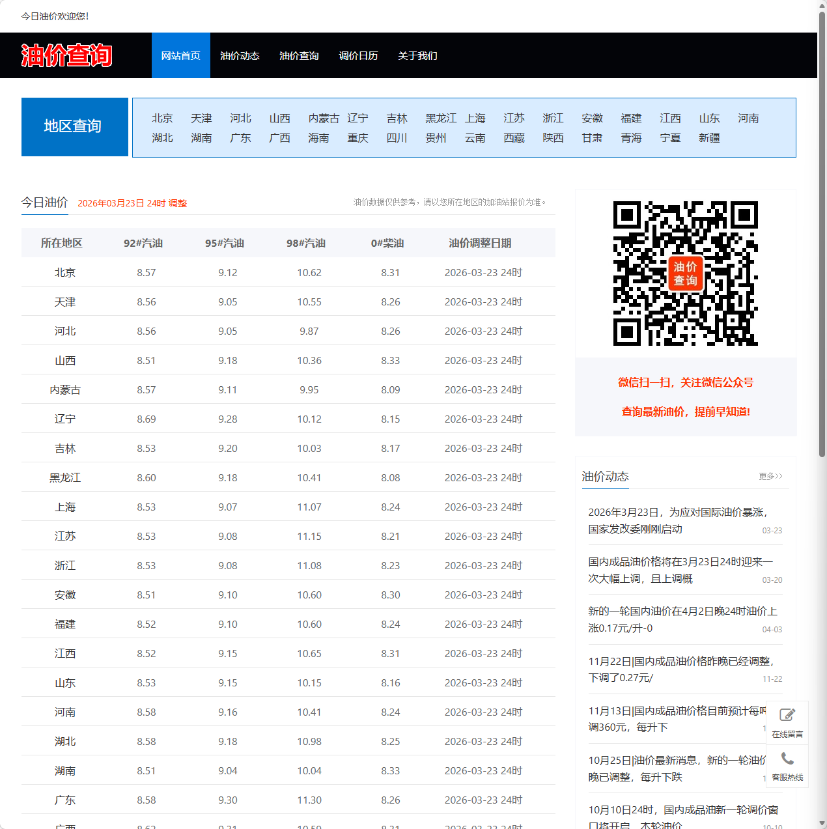
Task: Select the 西藏 region link
Action: click(x=514, y=137)
